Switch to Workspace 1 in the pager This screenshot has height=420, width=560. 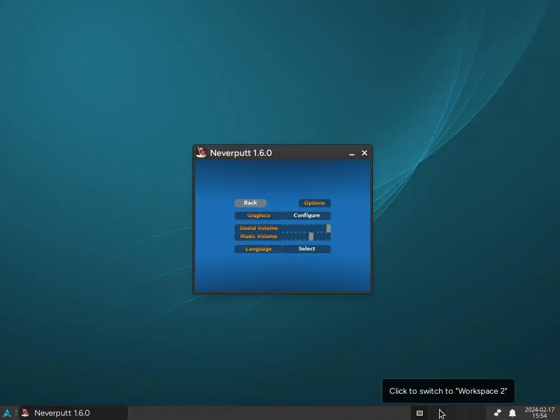click(x=419, y=413)
